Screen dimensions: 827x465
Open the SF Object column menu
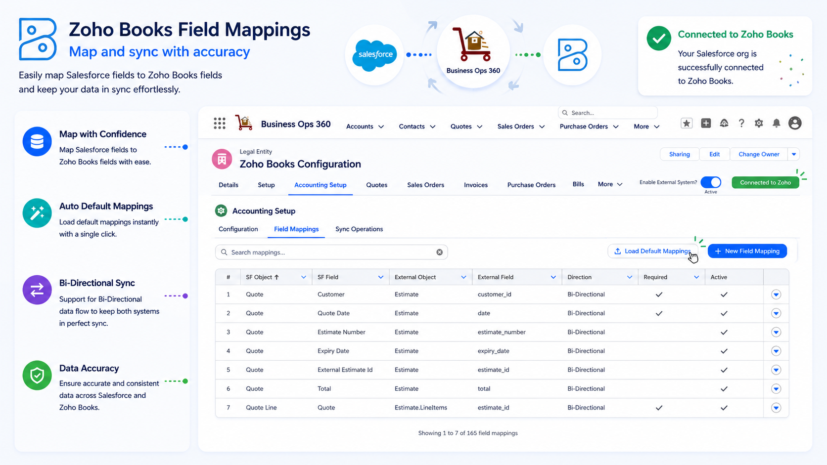pyautogui.click(x=304, y=277)
